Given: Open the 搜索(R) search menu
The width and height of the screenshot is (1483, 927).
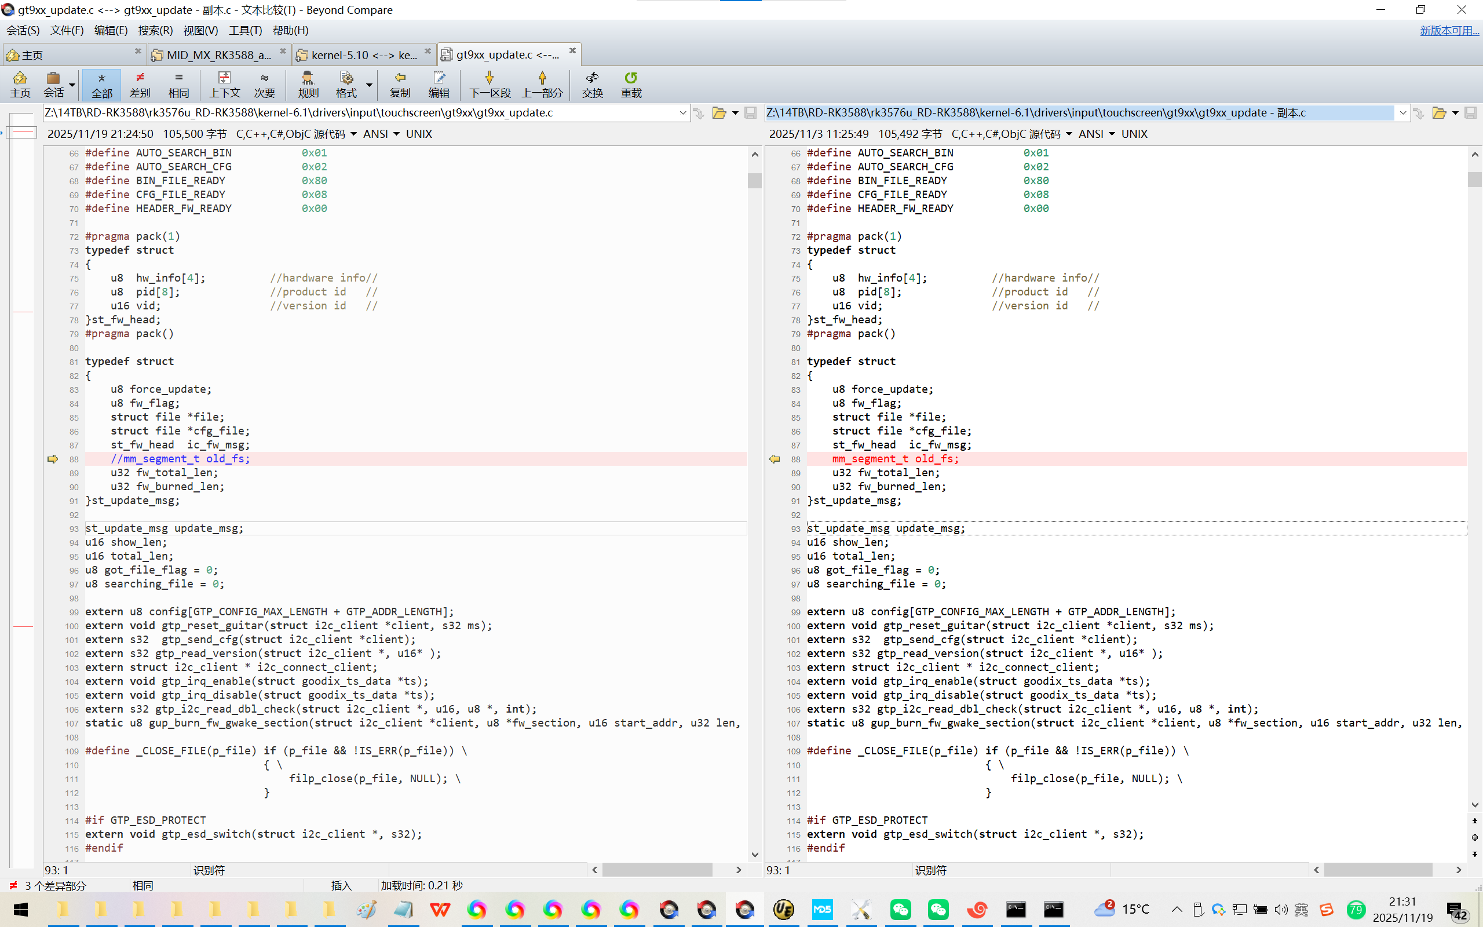Looking at the screenshot, I should [x=155, y=30].
